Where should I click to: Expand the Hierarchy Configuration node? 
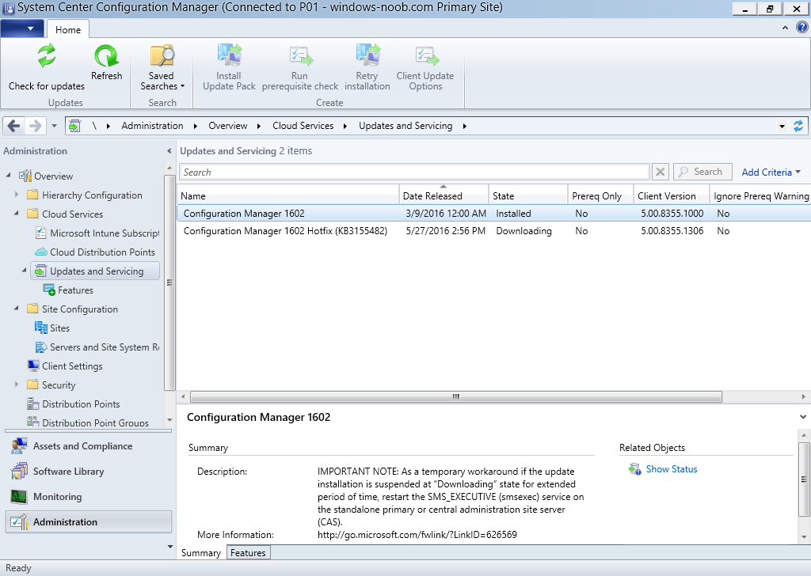coord(17,195)
